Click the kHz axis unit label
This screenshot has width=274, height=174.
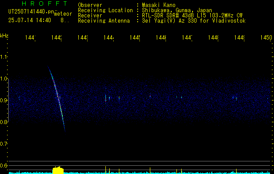click(x=4, y=36)
